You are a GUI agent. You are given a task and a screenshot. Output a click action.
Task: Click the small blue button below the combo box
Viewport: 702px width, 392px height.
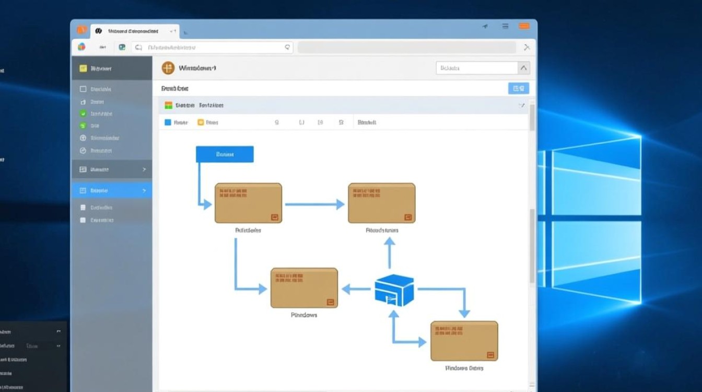518,88
